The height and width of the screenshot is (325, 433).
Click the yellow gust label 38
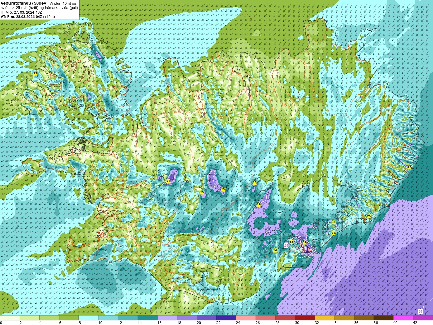pyautogui.click(x=305, y=243)
